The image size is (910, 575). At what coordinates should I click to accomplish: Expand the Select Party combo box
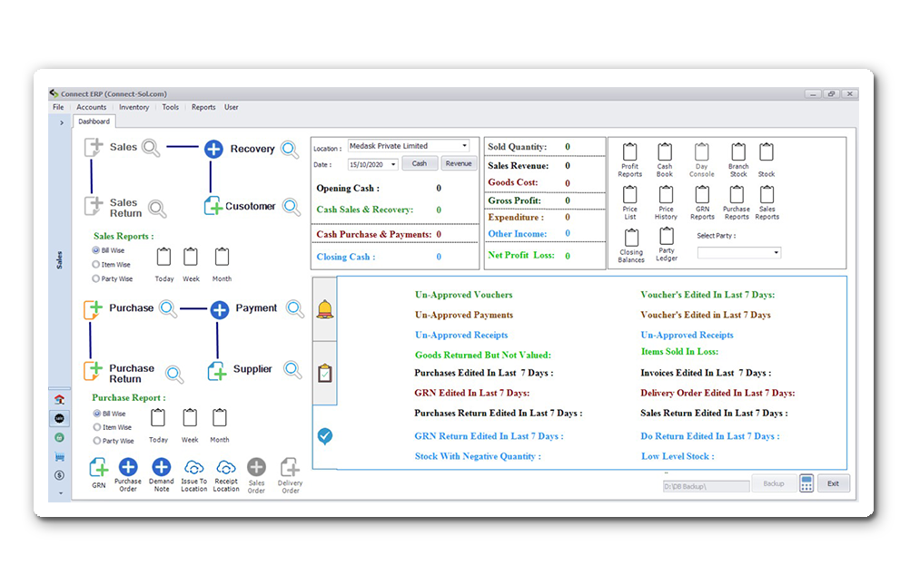[776, 253]
